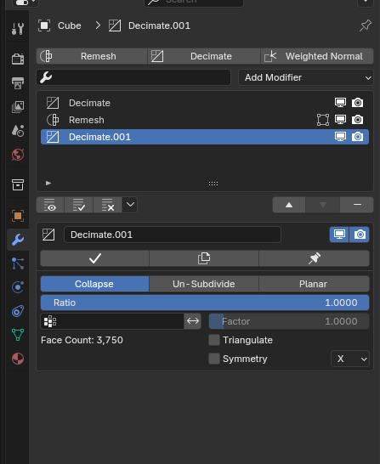
Task: Click the Cube object icon in breadcrumb
Action: (44, 25)
